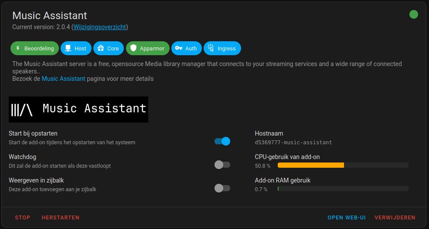Open the Music Assistant documentation page link
Viewport: 429px width, 229px height.
tap(63, 79)
